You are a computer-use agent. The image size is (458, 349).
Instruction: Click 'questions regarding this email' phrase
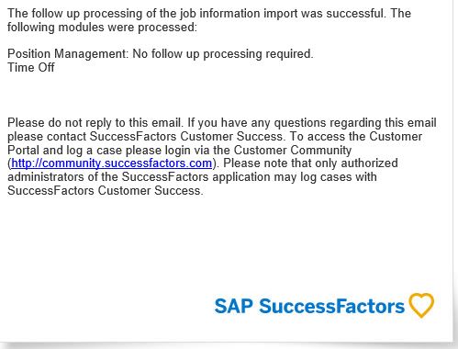(x=355, y=123)
